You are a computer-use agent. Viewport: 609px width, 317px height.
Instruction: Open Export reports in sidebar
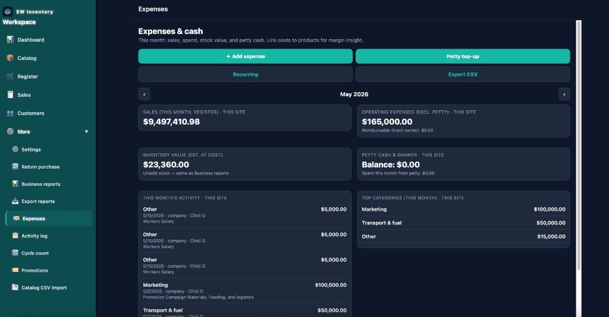coord(38,201)
